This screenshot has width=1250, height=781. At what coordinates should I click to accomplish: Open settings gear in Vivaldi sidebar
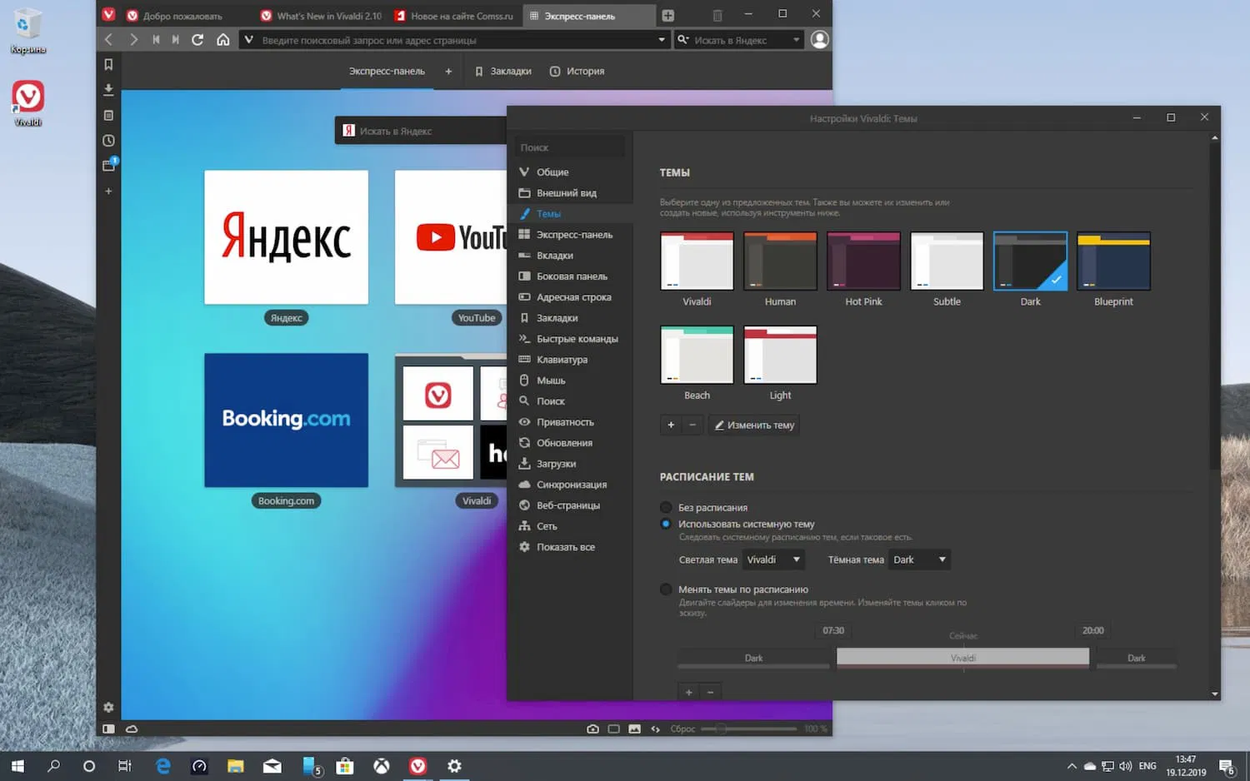pos(108,707)
